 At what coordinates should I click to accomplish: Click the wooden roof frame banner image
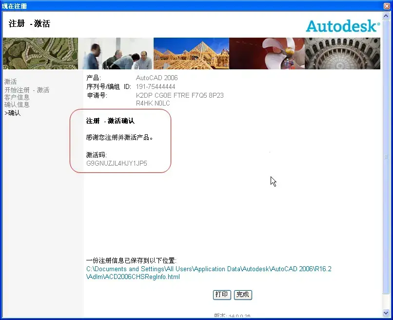click(191, 54)
